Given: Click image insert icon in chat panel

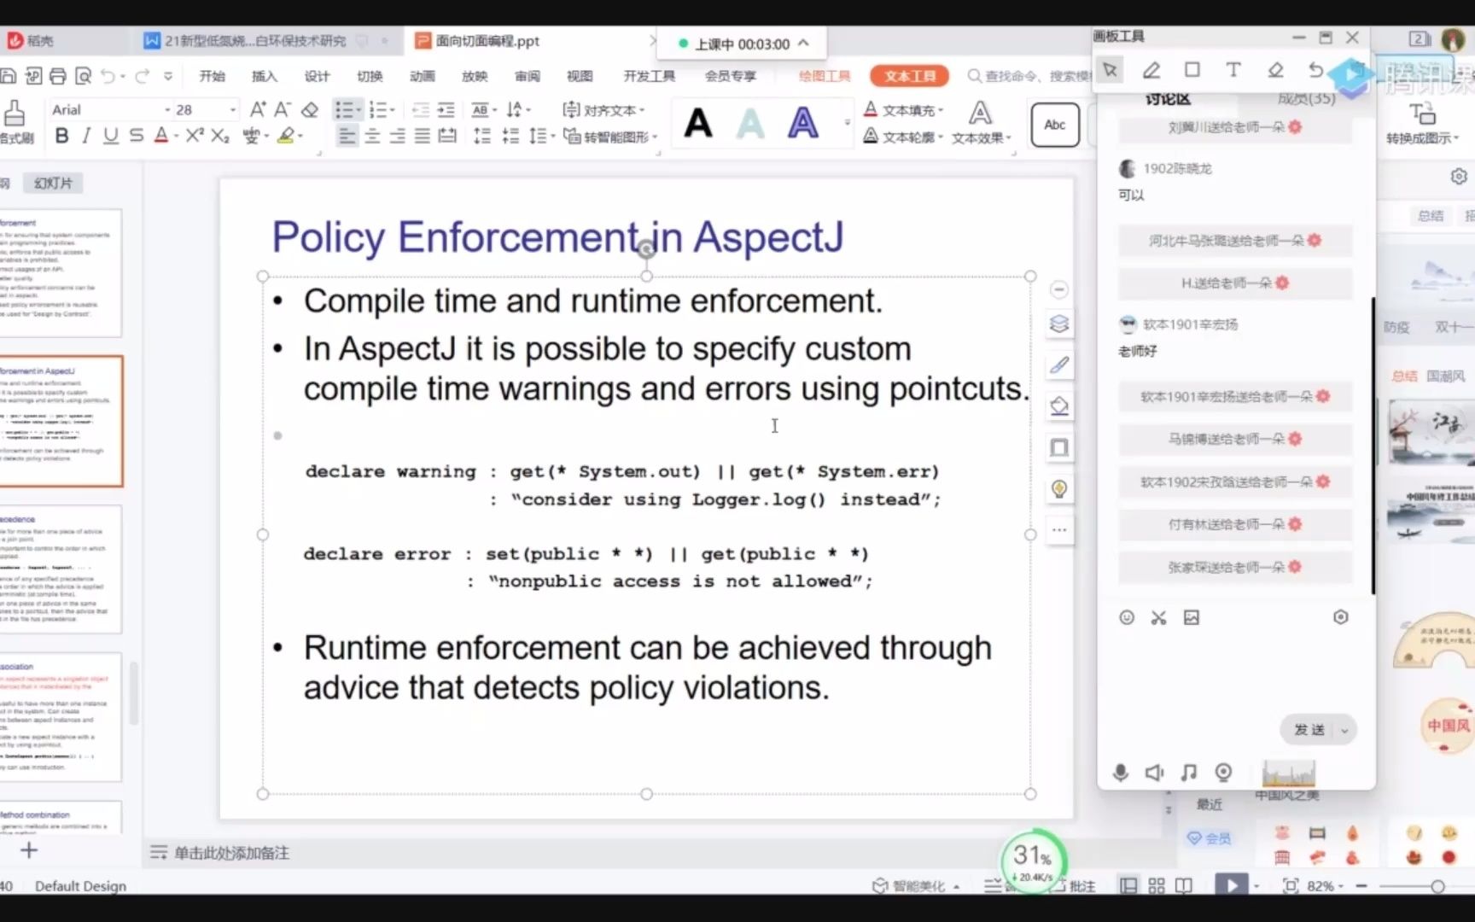Looking at the screenshot, I should pos(1192,617).
